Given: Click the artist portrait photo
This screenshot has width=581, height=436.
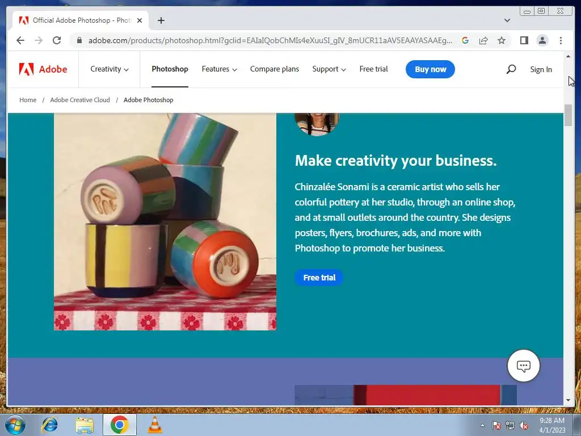Looking at the screenshot, I should (x=317, y=124).
